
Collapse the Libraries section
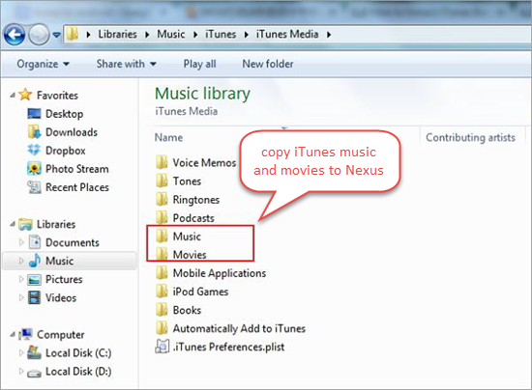pyautogui.click(x=13, y=224)
